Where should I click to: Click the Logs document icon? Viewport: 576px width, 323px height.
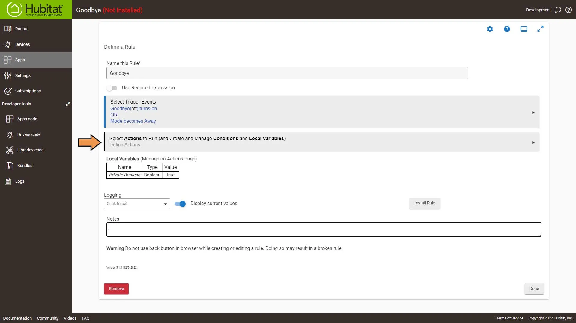point(8,181)
